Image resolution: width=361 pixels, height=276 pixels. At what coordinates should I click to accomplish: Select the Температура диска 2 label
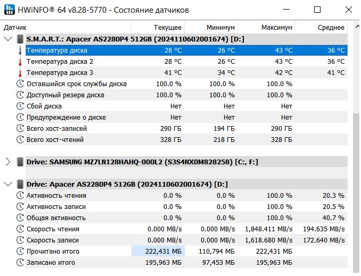tap(60, 62)
